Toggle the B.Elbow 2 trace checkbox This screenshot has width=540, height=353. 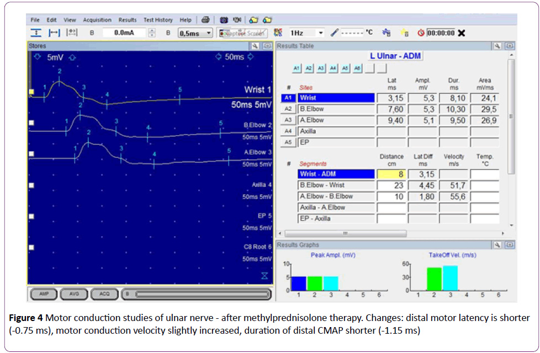point(31,123)
